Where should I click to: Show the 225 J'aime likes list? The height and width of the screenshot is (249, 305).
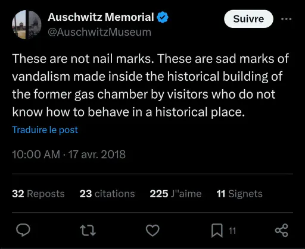pos(176,194)
